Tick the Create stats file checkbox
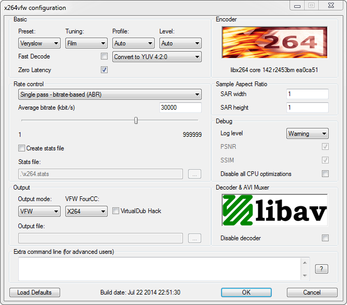The width and height of the screenshot is (347, 305). (22, 148)
